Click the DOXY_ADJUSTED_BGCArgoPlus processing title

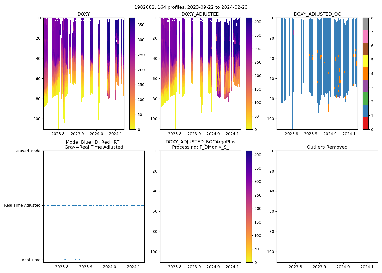[x=200, y=145]
